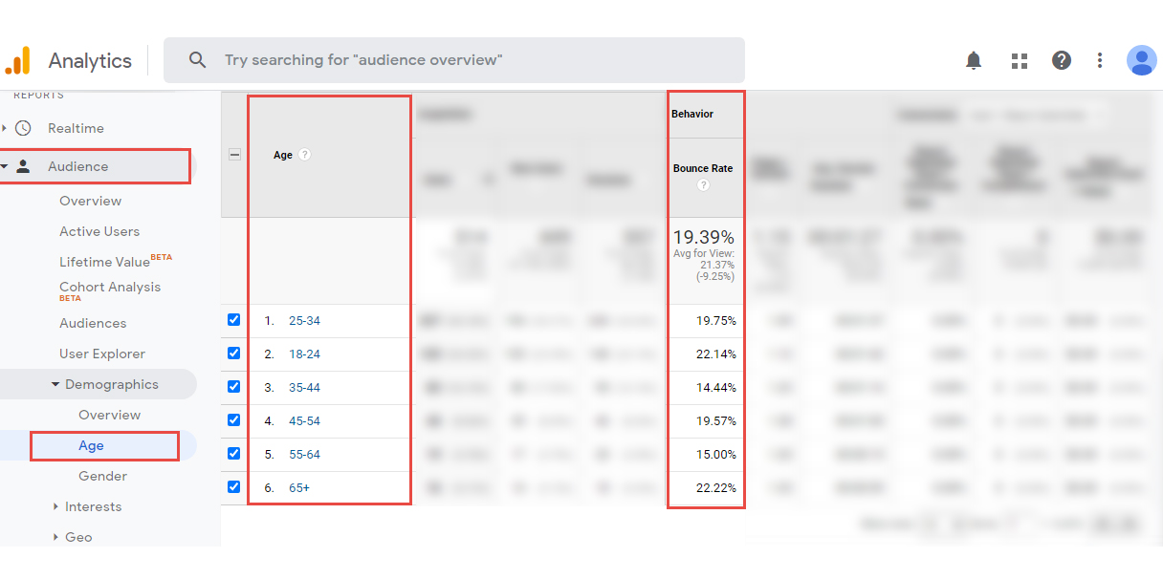
Task: Click the Bounce Rate help icon
Action: [704, 185]
